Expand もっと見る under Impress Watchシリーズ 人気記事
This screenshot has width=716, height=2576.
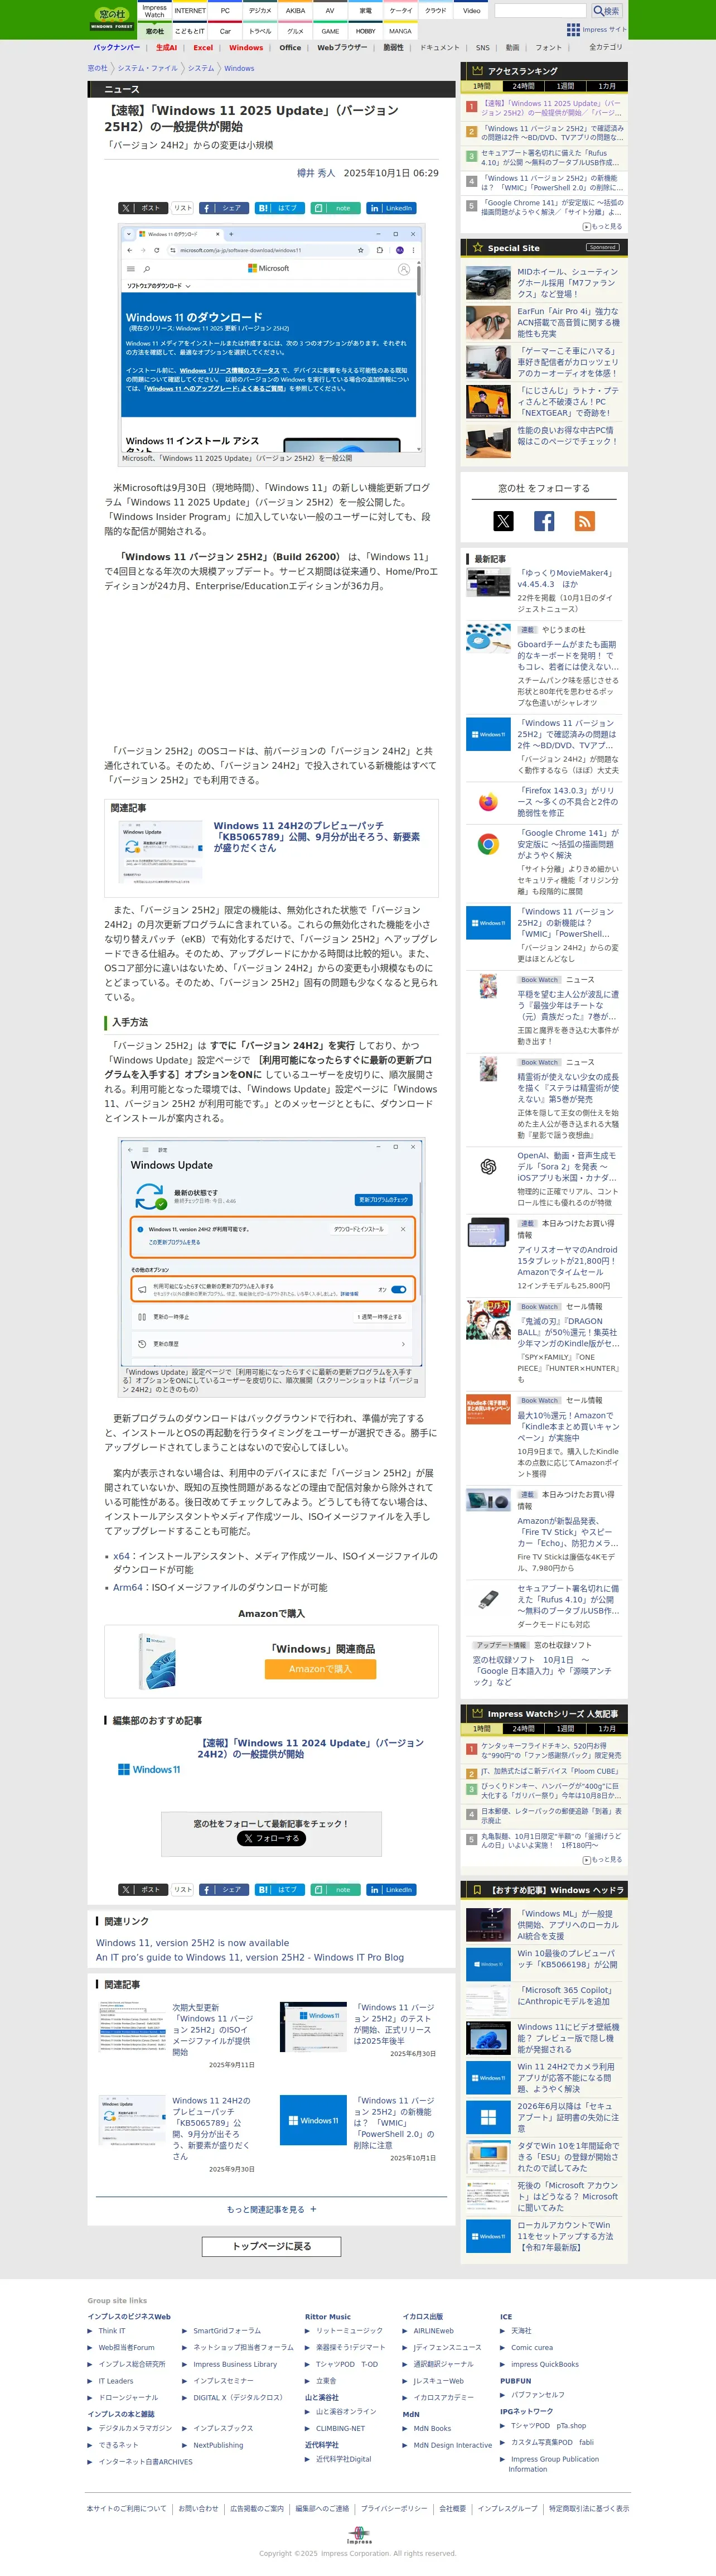click(603, 1860)
